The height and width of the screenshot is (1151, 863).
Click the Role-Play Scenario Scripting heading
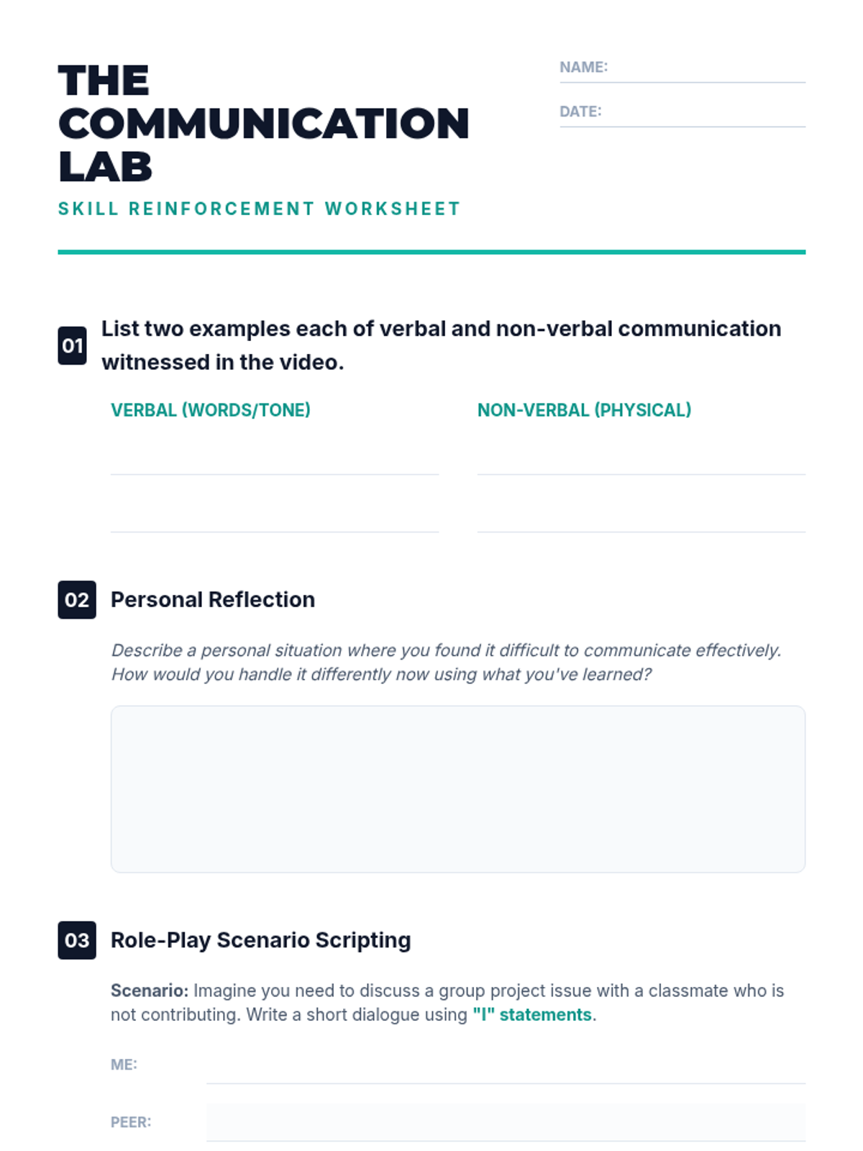click(260, 940)
